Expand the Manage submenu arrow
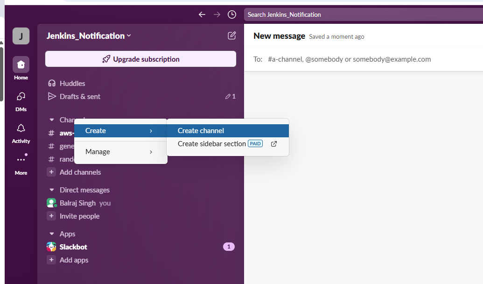 151,152
